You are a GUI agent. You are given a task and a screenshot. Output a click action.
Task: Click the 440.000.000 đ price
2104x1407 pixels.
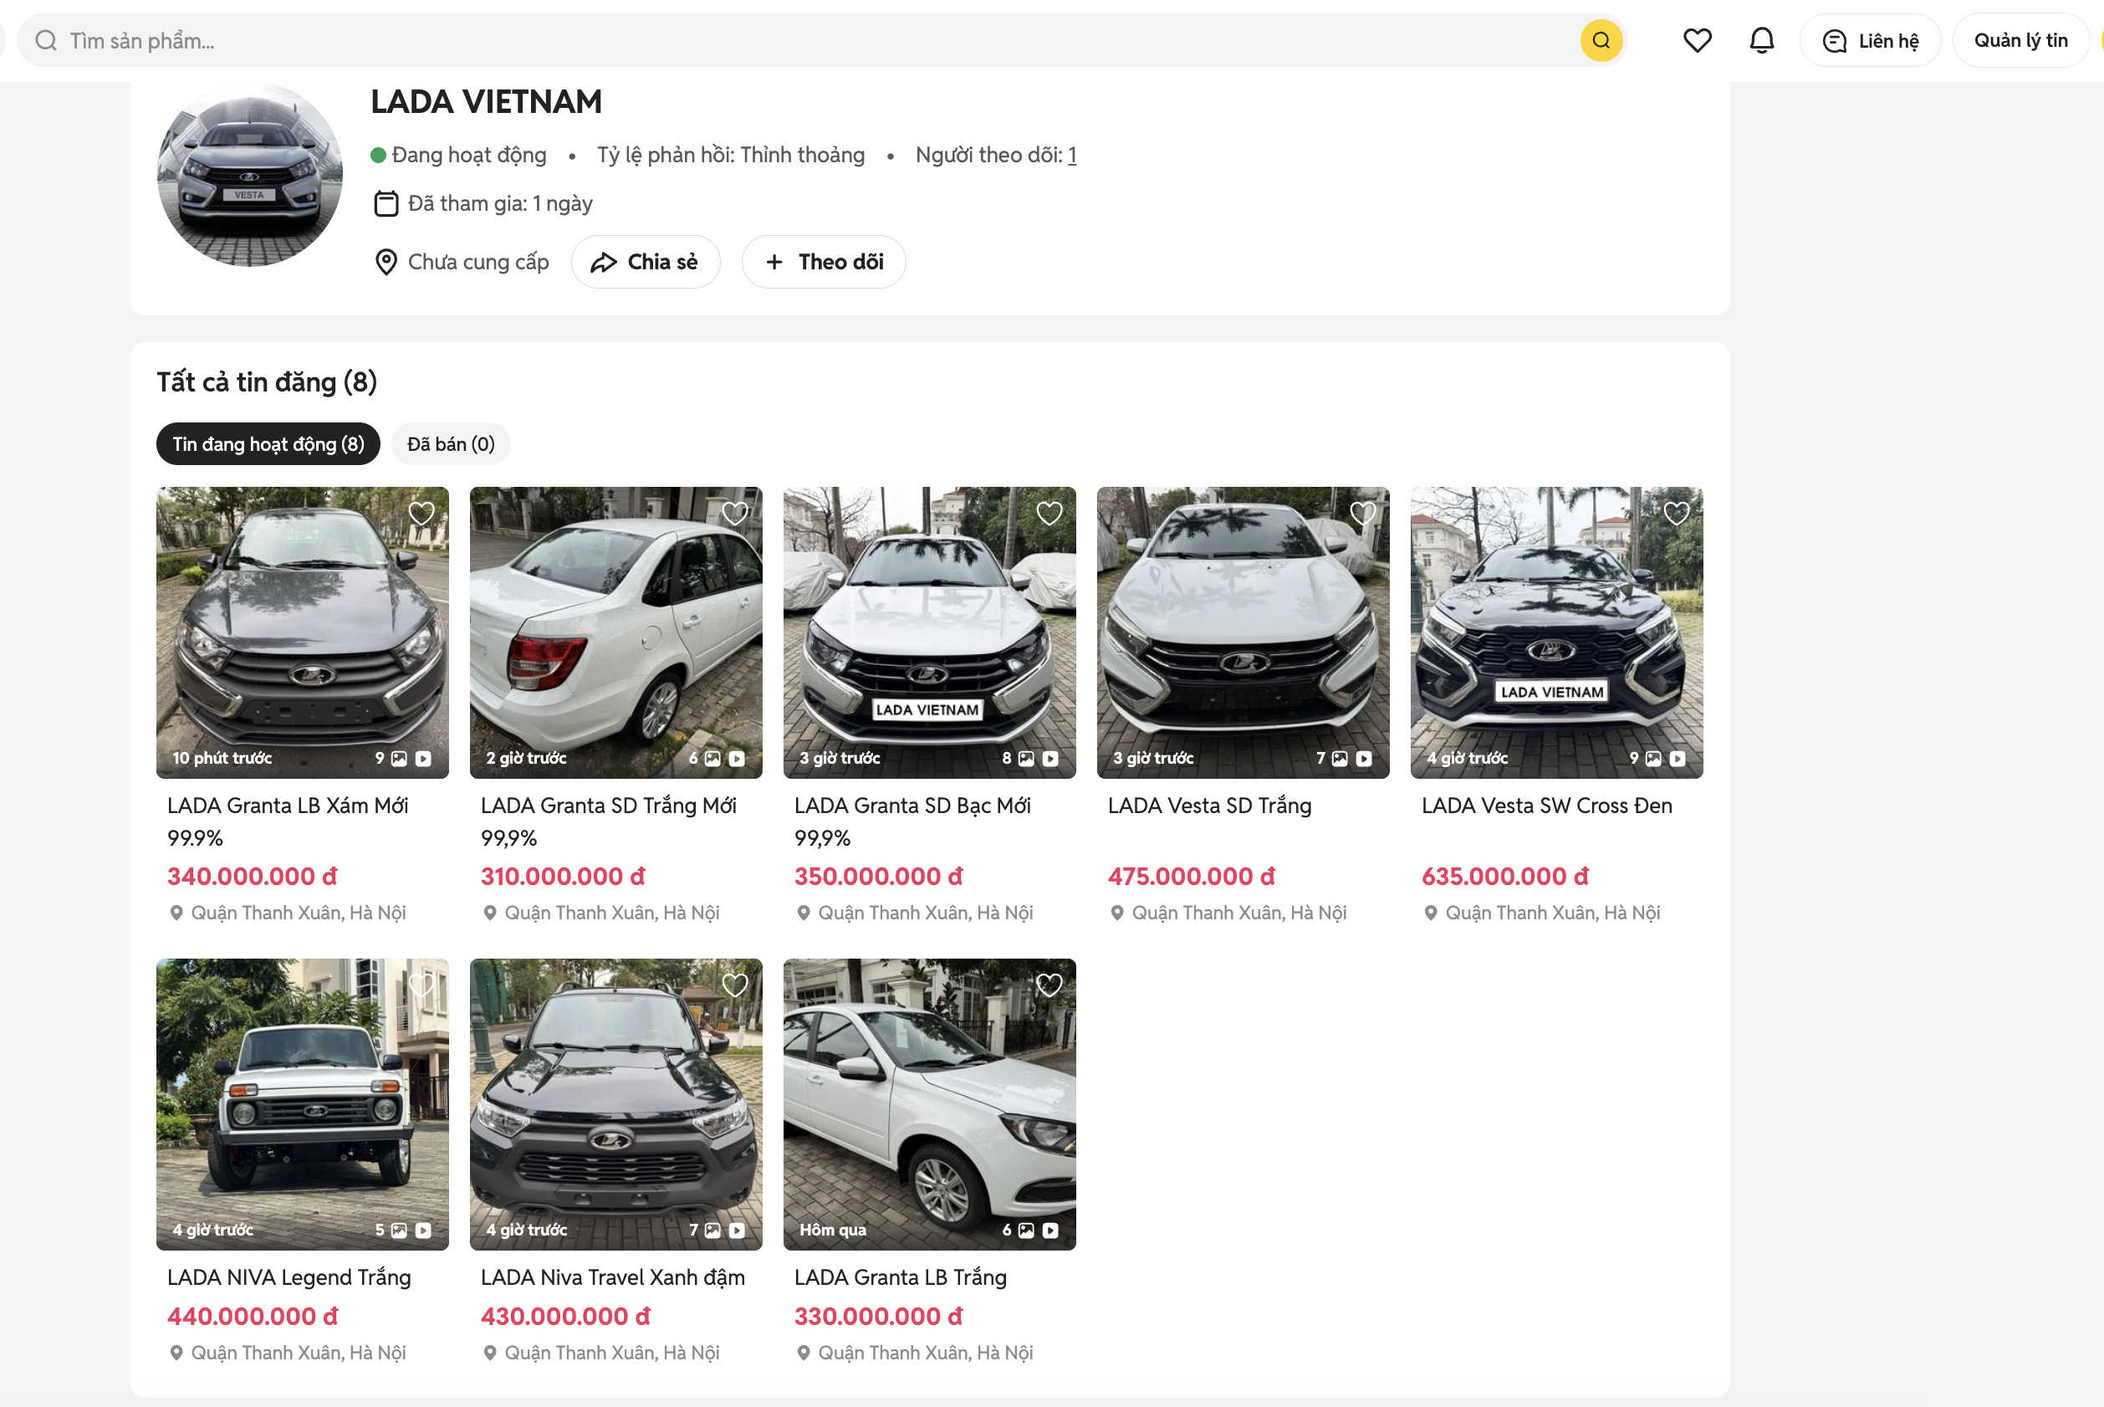[x=253, y=1317]
